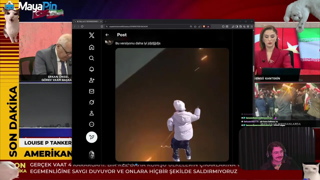
Task: Reload the page in browser toolbar
Action: tap(82, 26)
